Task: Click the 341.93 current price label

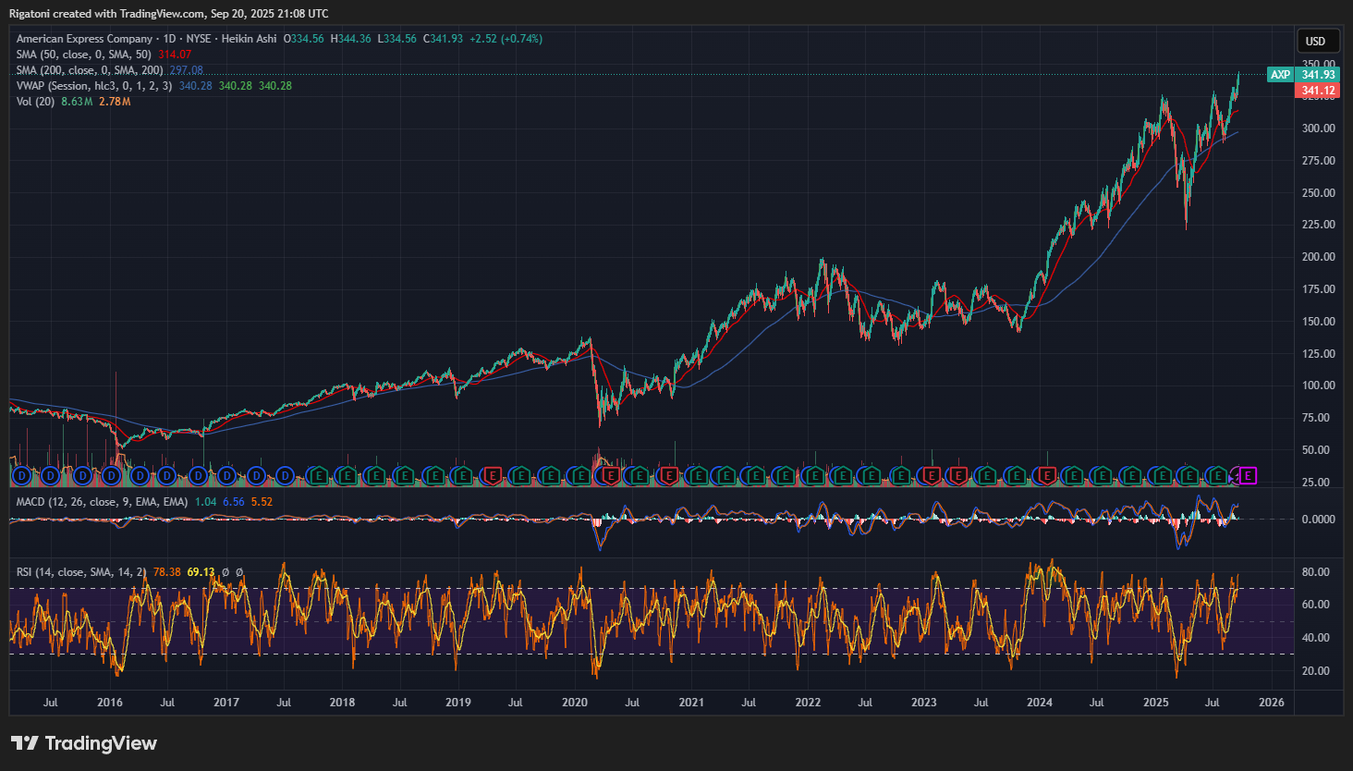Action: point(1319,75)
